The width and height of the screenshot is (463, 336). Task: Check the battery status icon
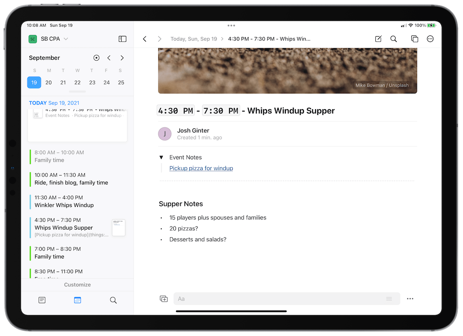click(431, 25)
